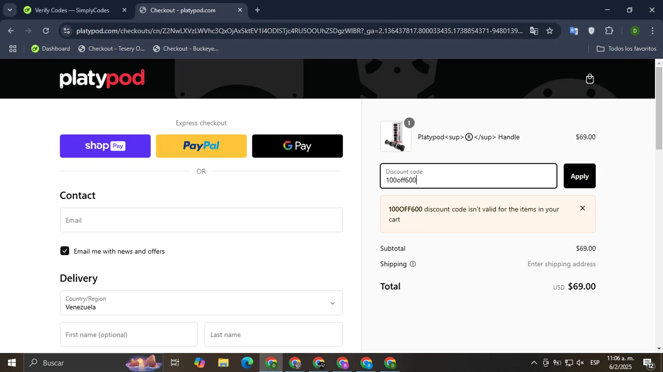Open Microsoft Edge from taskbar
This screenshot has width=663, height=372.
(x=247, y=363)
